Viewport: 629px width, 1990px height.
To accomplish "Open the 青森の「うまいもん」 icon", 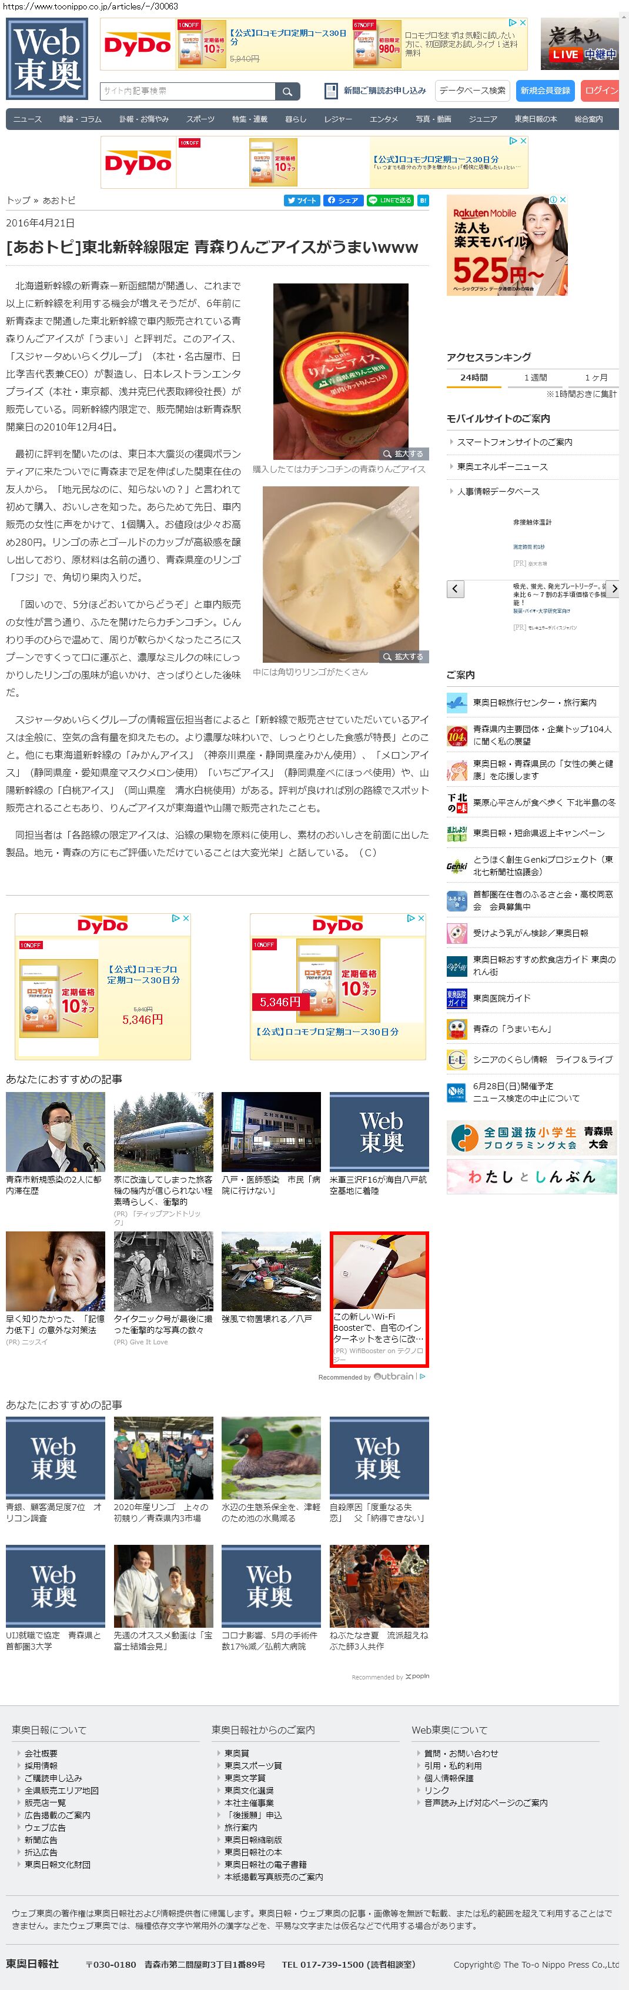I will click(457, 1029).
